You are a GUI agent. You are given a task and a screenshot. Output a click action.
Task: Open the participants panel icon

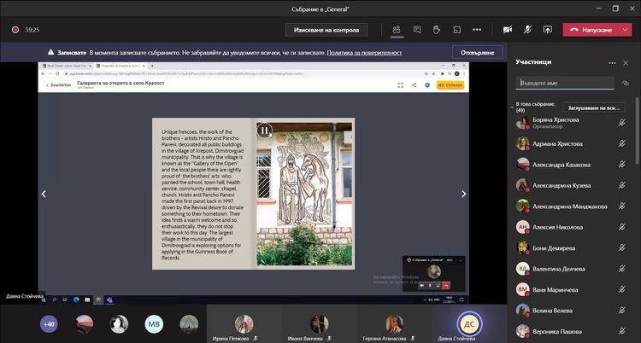coord(396,30)
